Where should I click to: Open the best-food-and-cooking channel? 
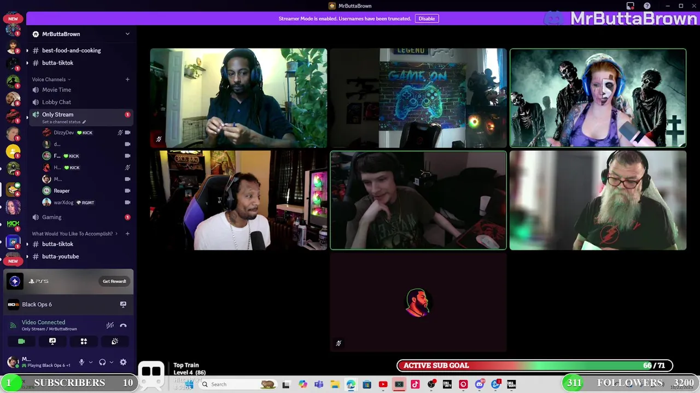(71, 50)
